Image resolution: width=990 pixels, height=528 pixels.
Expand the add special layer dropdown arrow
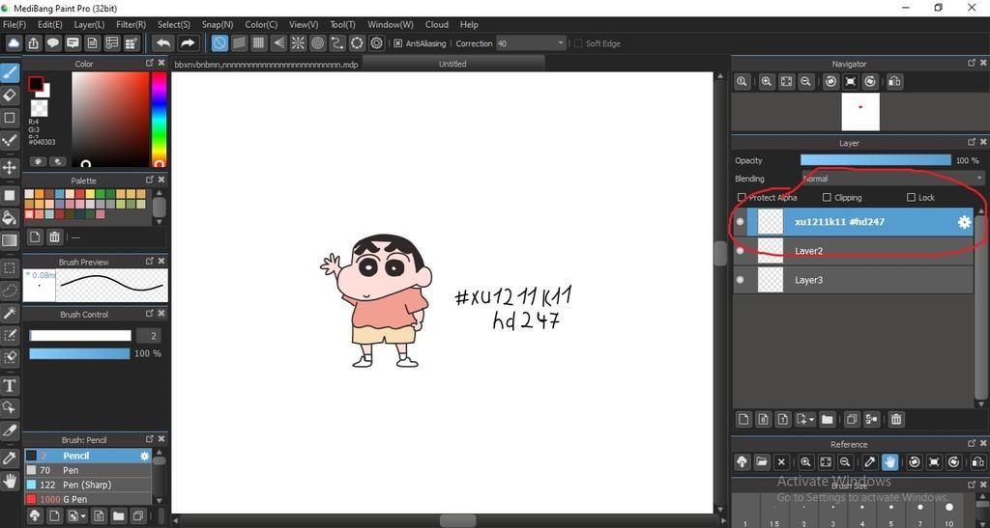[x=811, y=419]
